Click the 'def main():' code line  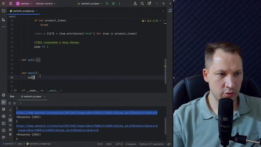(x=30, y=73)
